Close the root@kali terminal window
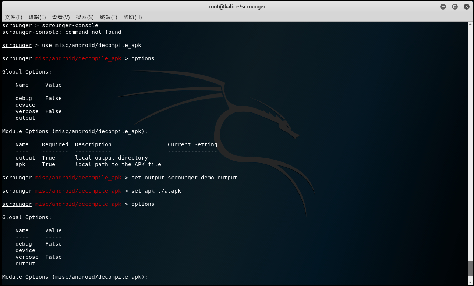Screen dimensions: 474x286 [x=467, y=7]
